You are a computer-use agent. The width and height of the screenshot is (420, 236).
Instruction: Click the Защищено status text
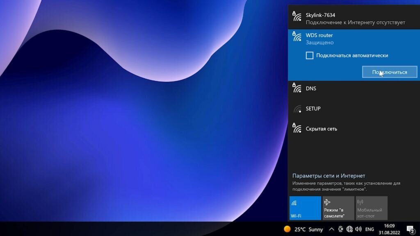click(320, 43)
